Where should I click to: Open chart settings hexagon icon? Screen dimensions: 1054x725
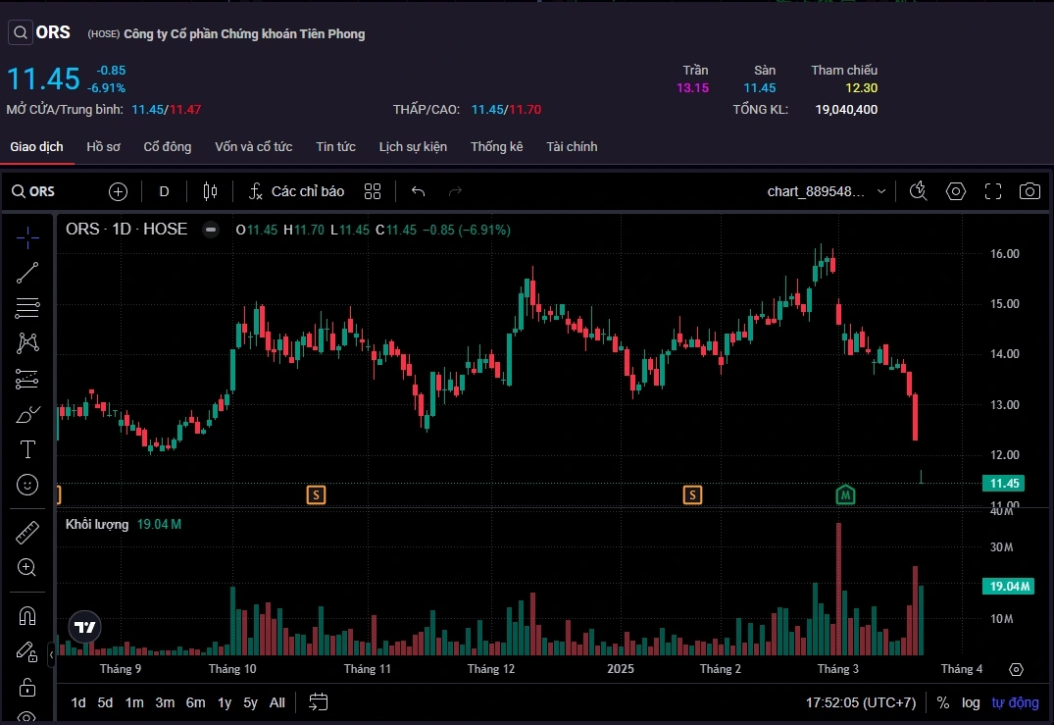pos(956,191)
